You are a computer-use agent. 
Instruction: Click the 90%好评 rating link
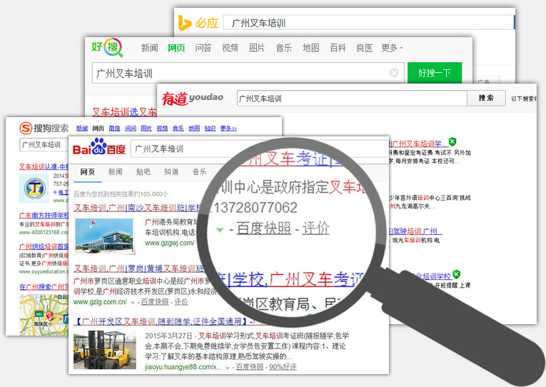[283, 367]
